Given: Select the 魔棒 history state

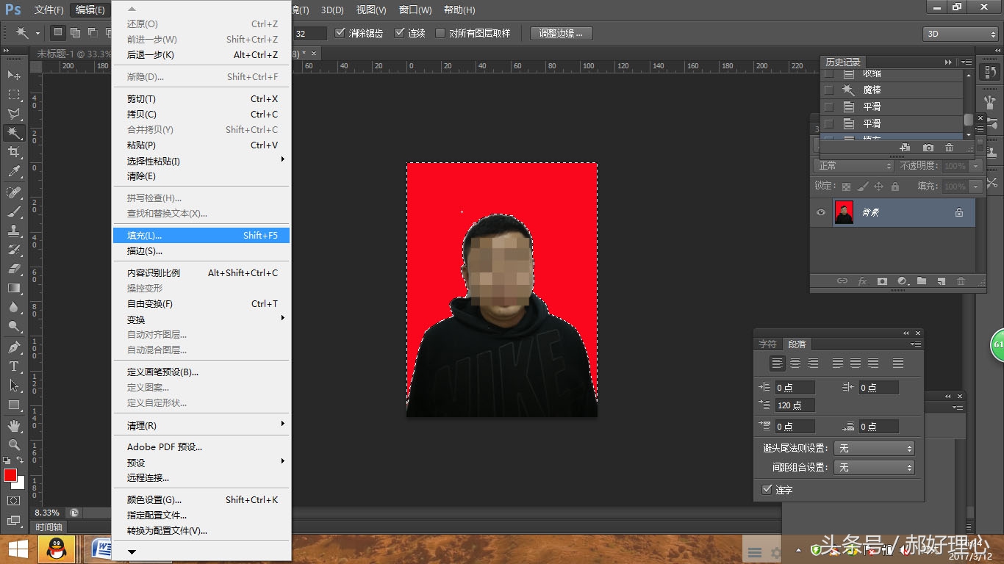Looking at the screenshot, I should point(872,90).
